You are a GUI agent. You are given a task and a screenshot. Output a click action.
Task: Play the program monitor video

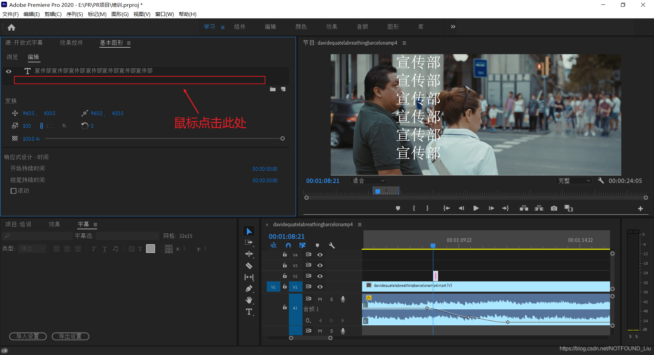click(x=476, y=208)
